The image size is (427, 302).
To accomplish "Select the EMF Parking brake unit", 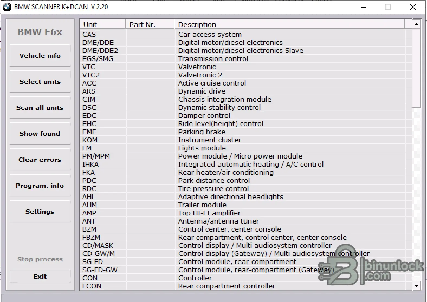I will 246,132.
